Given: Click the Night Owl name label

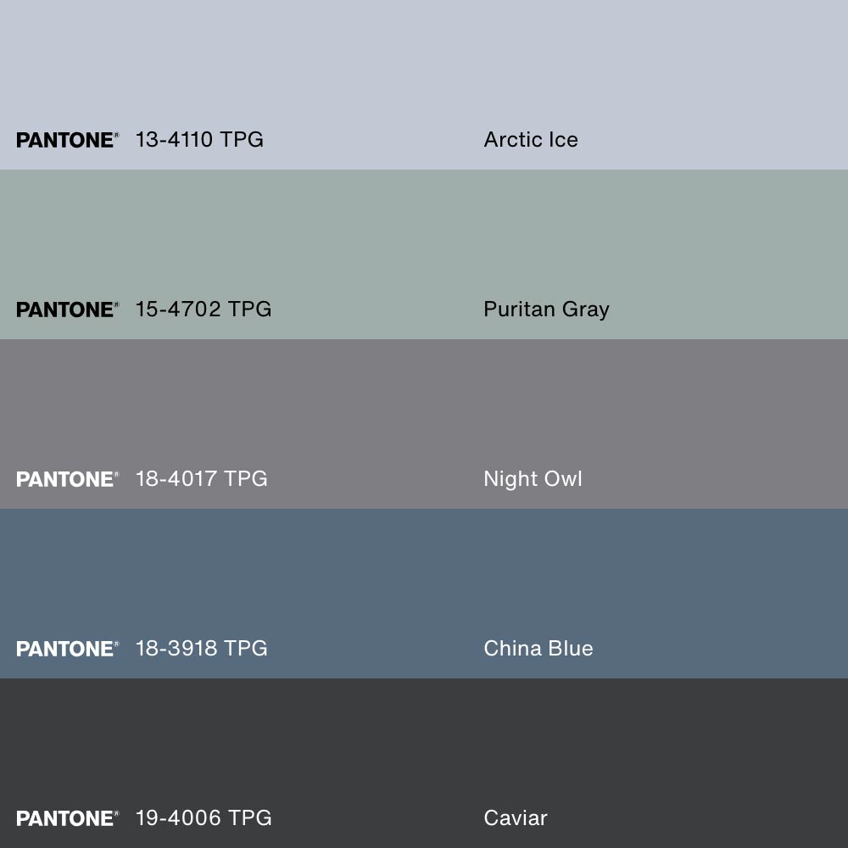Looking at the screenshot, I should coord(533,479).
